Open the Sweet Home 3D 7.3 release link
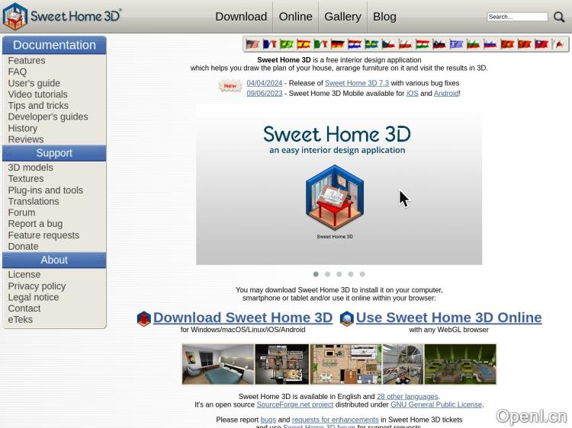 click(357, 83)
